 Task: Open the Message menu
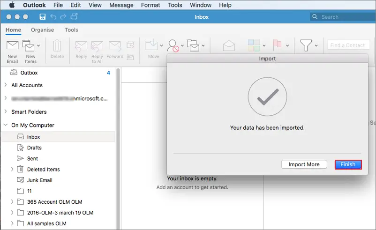(x=121, y=5)
